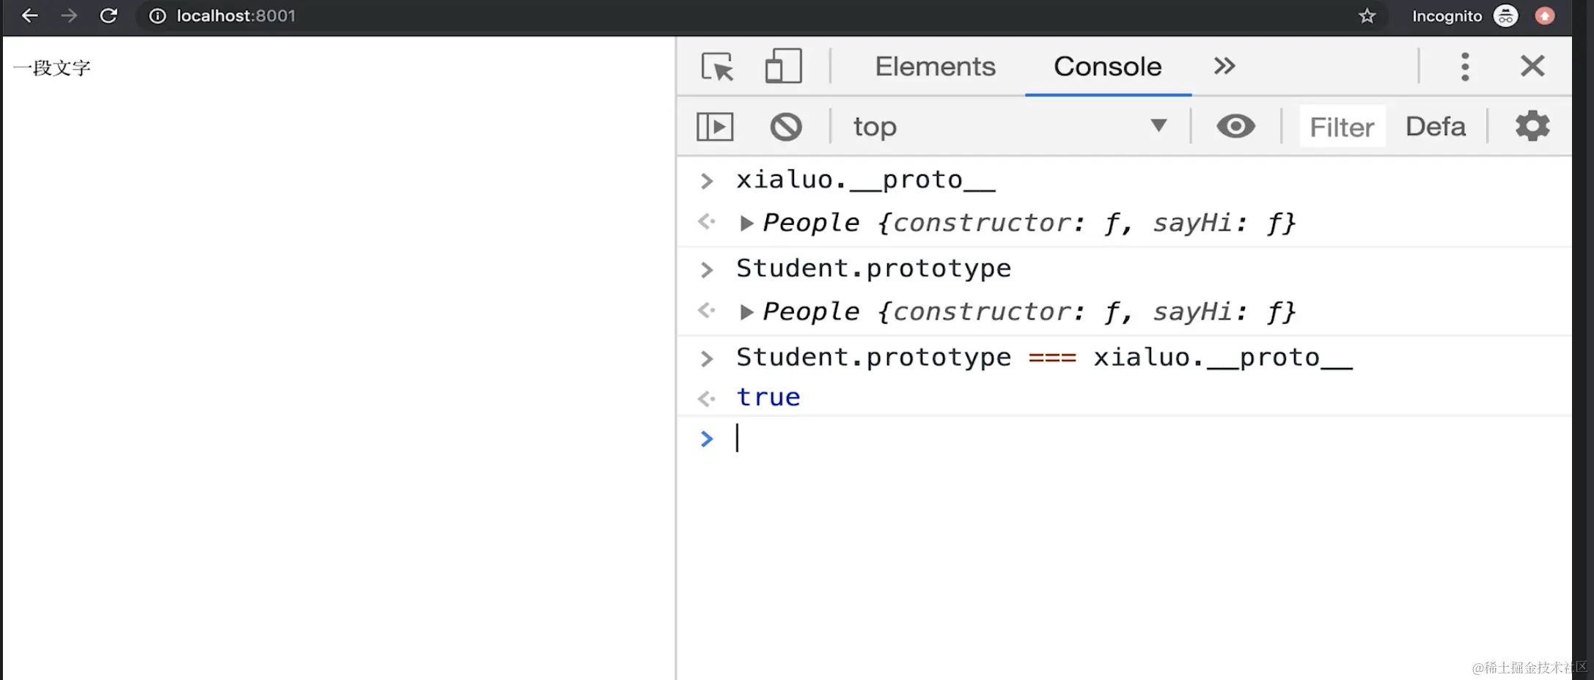Screen dimensions: 1594x680
Task: Open the top JavaScript context dropdown
Action: coord(1009,127)
